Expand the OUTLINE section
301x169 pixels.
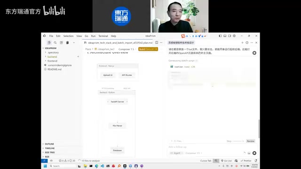(49, 144)
